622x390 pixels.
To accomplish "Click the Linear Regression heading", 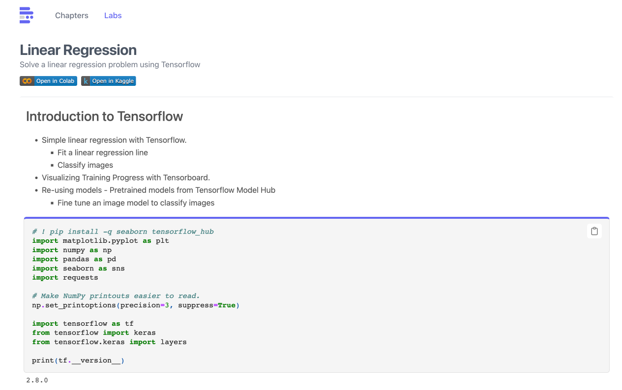I will pyautogui.click(x=78, y=50).
